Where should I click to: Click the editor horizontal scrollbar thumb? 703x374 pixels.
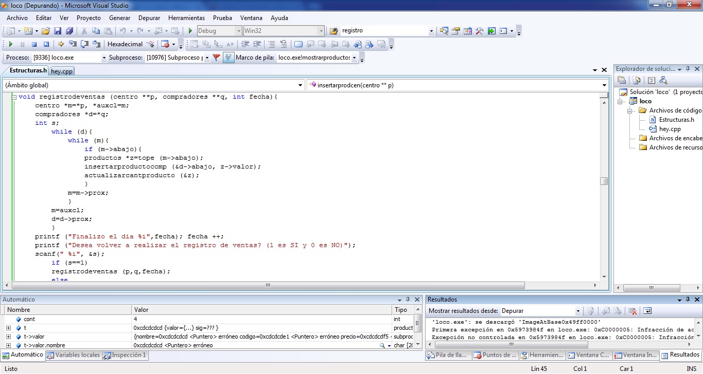pos(268,285)
